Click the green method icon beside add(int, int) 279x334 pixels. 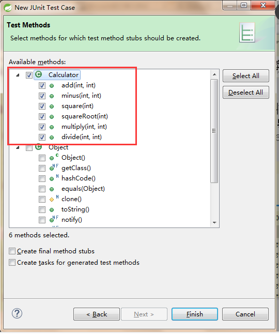[x=52, y=86]
